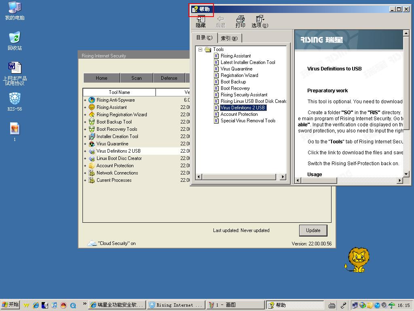Collapse the Tools node in Help contents
Viewport: 414px width, 311px height.
200,49
